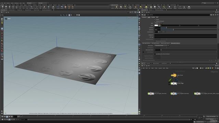Toggle Enable in Viewport checkbox
Viewport: 219px width, 123px height.
tap(155, 21)
